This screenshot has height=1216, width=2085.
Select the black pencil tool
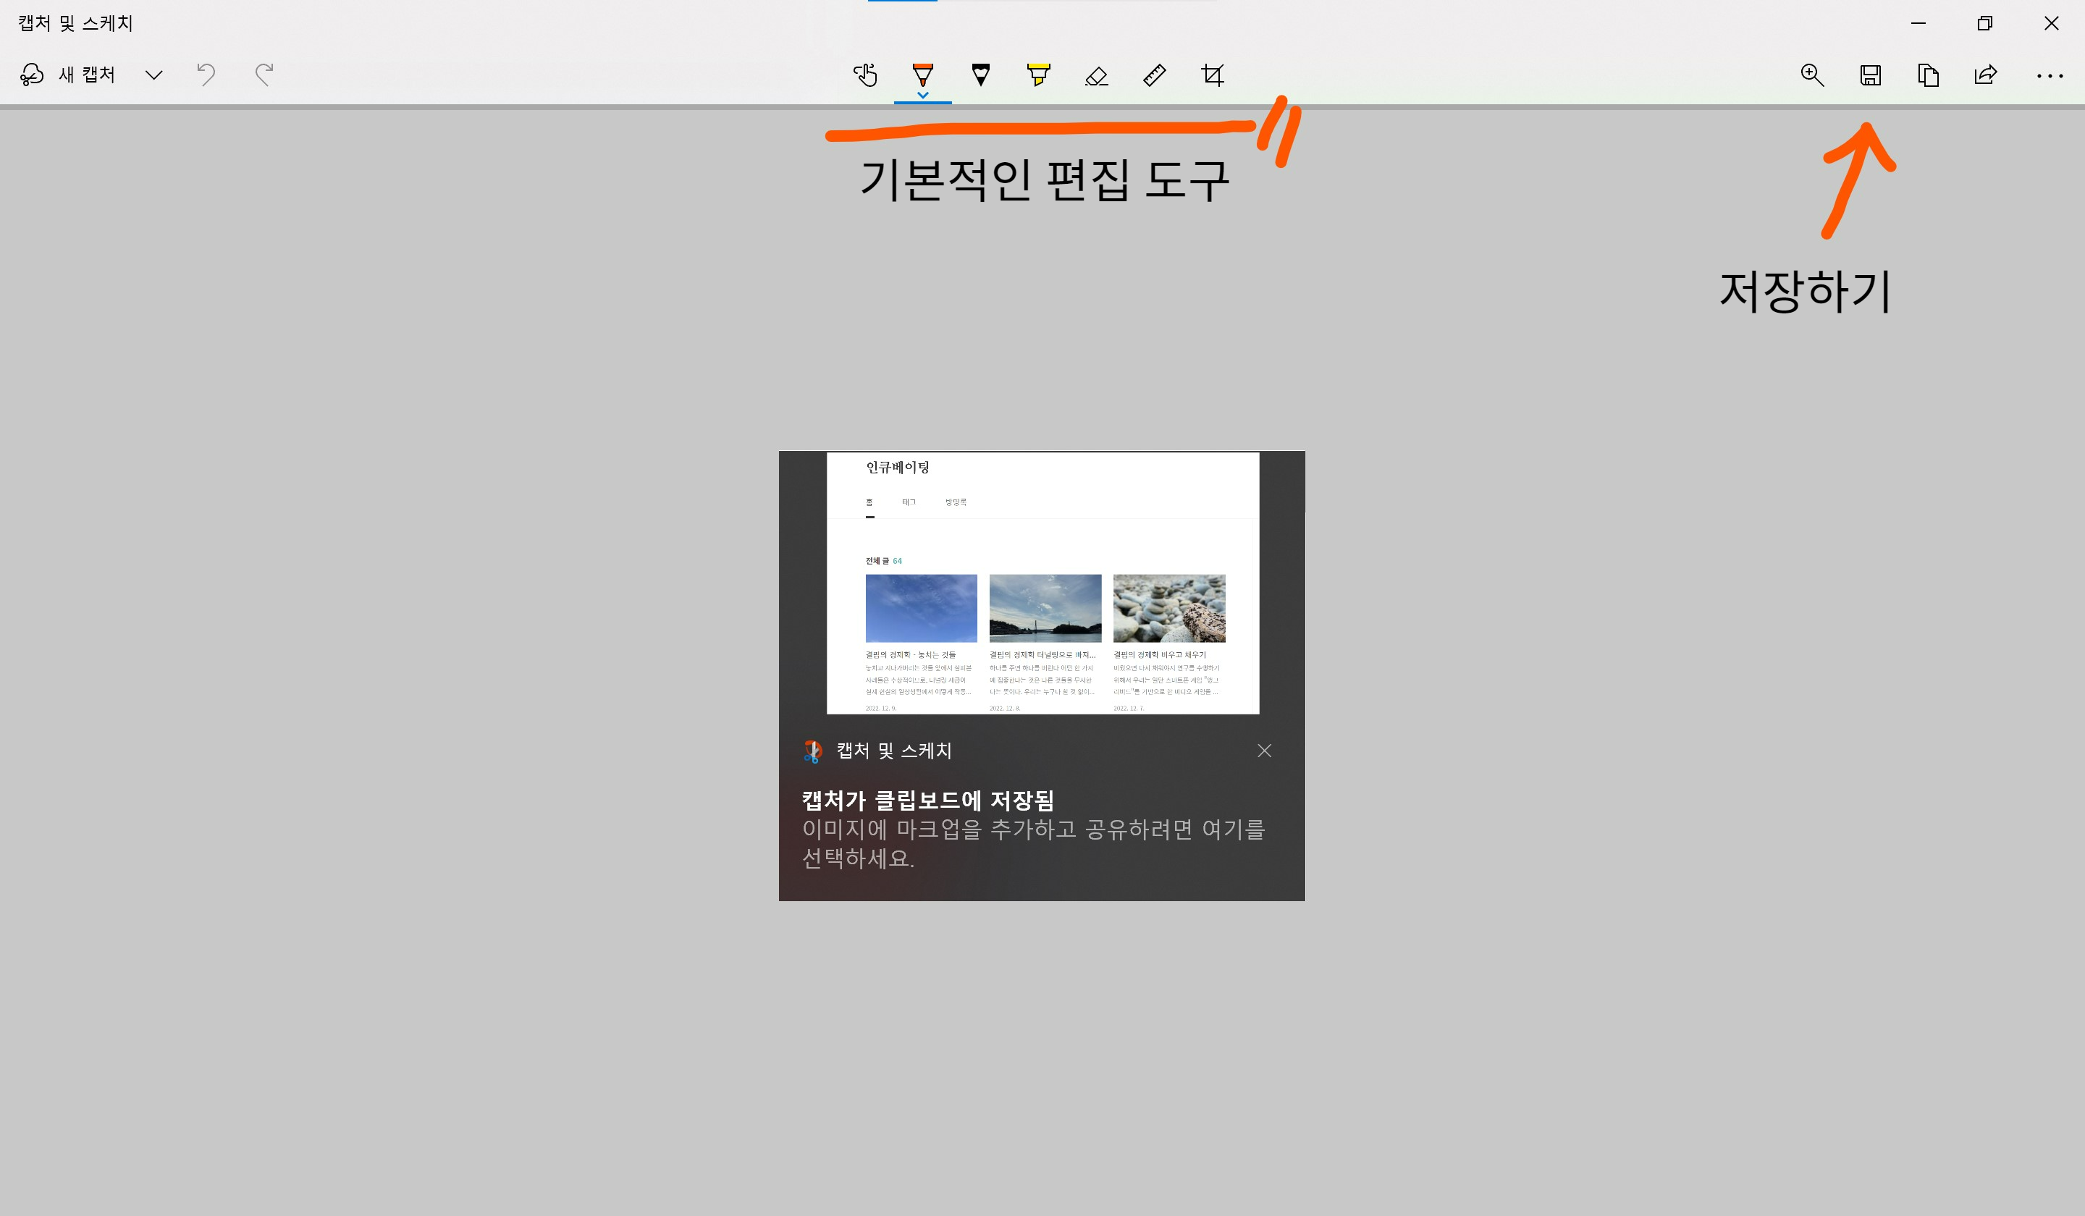[x=980, y=75]
